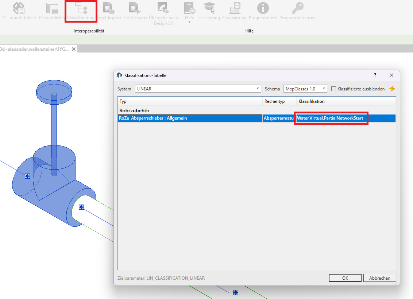
Task: Open the IFC-Import-Tabelle tool
Action: point(18,11)
